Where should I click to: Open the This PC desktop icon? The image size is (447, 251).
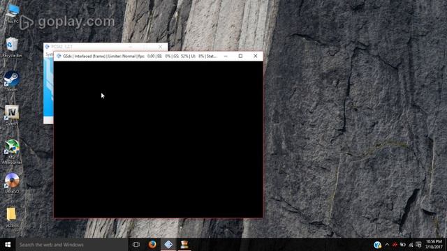click(12, 13)
